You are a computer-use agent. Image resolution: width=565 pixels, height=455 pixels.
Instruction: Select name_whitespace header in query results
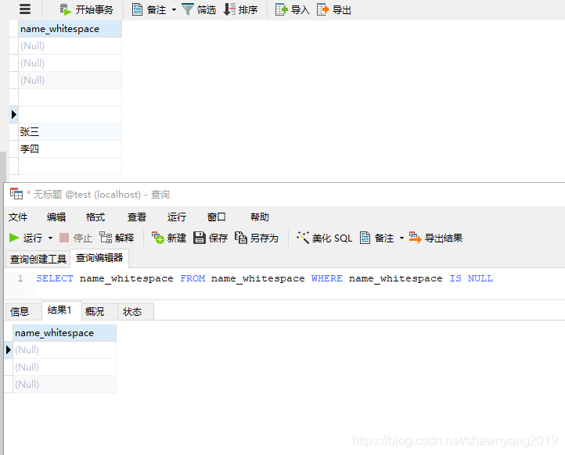pyautogui.click(x=64, y=333)
